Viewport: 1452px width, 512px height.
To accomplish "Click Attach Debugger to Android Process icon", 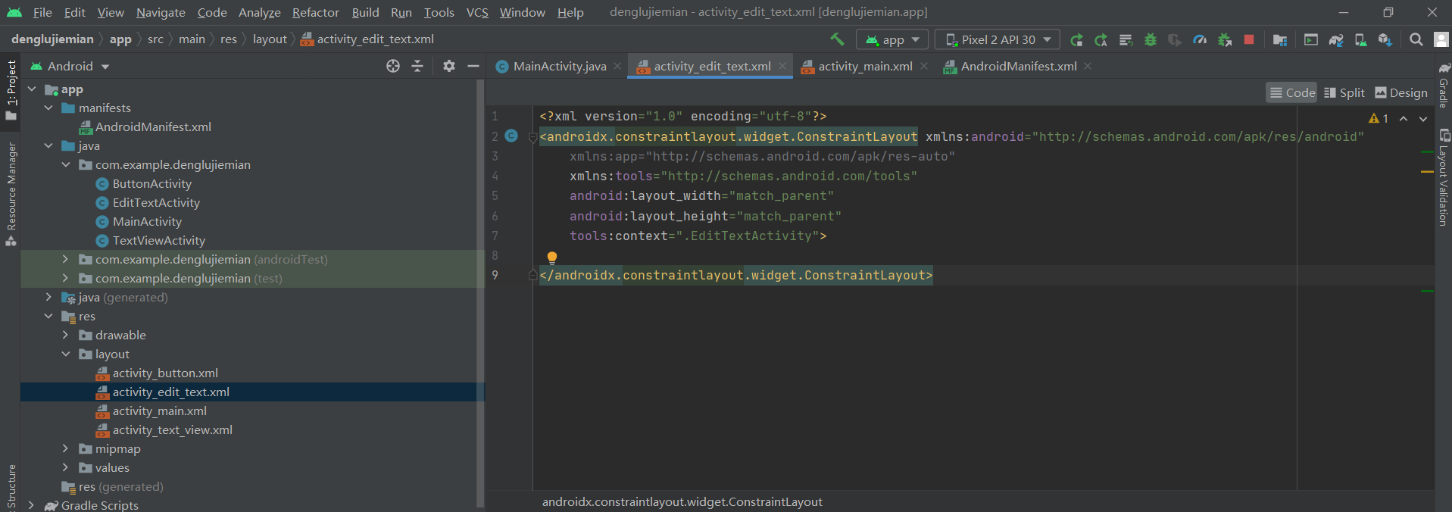I will click(1224, 39).
